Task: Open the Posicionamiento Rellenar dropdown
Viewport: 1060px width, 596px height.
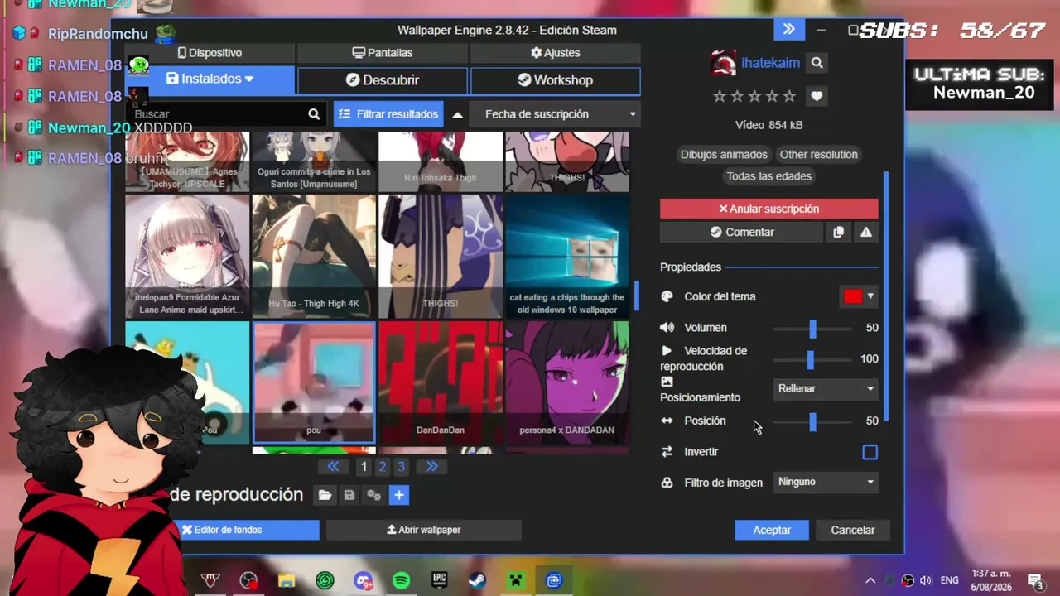Action: (826, 388)
